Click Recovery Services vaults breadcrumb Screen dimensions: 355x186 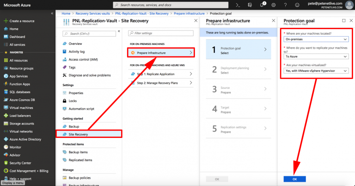click(92, 13)
